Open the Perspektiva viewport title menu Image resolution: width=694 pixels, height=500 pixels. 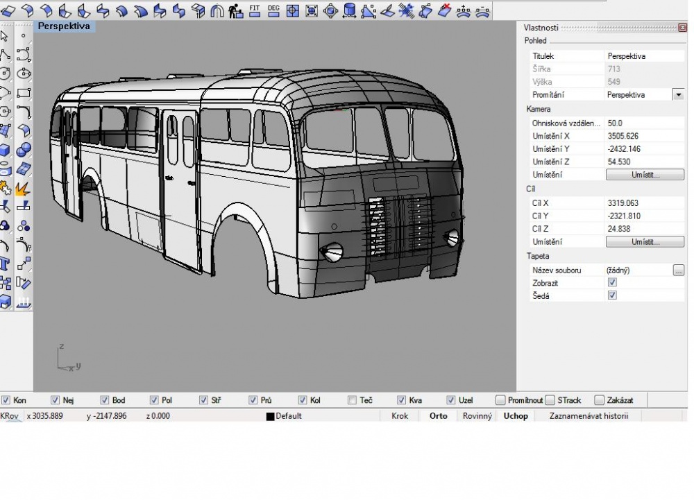click(64, 26)
